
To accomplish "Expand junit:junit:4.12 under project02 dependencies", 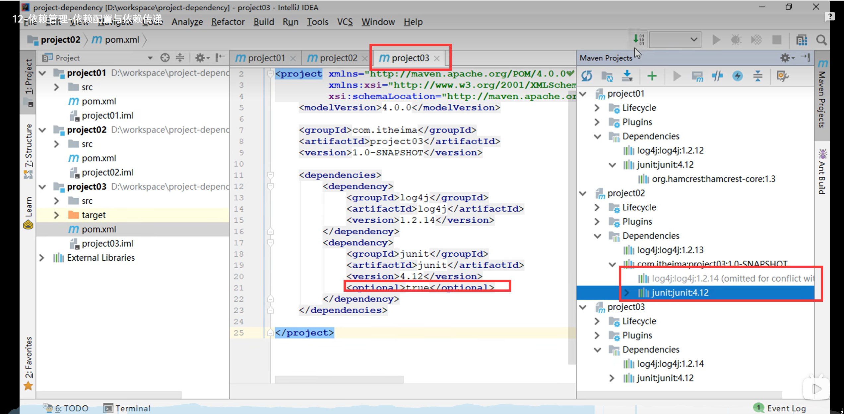I will tap(627, 293).
